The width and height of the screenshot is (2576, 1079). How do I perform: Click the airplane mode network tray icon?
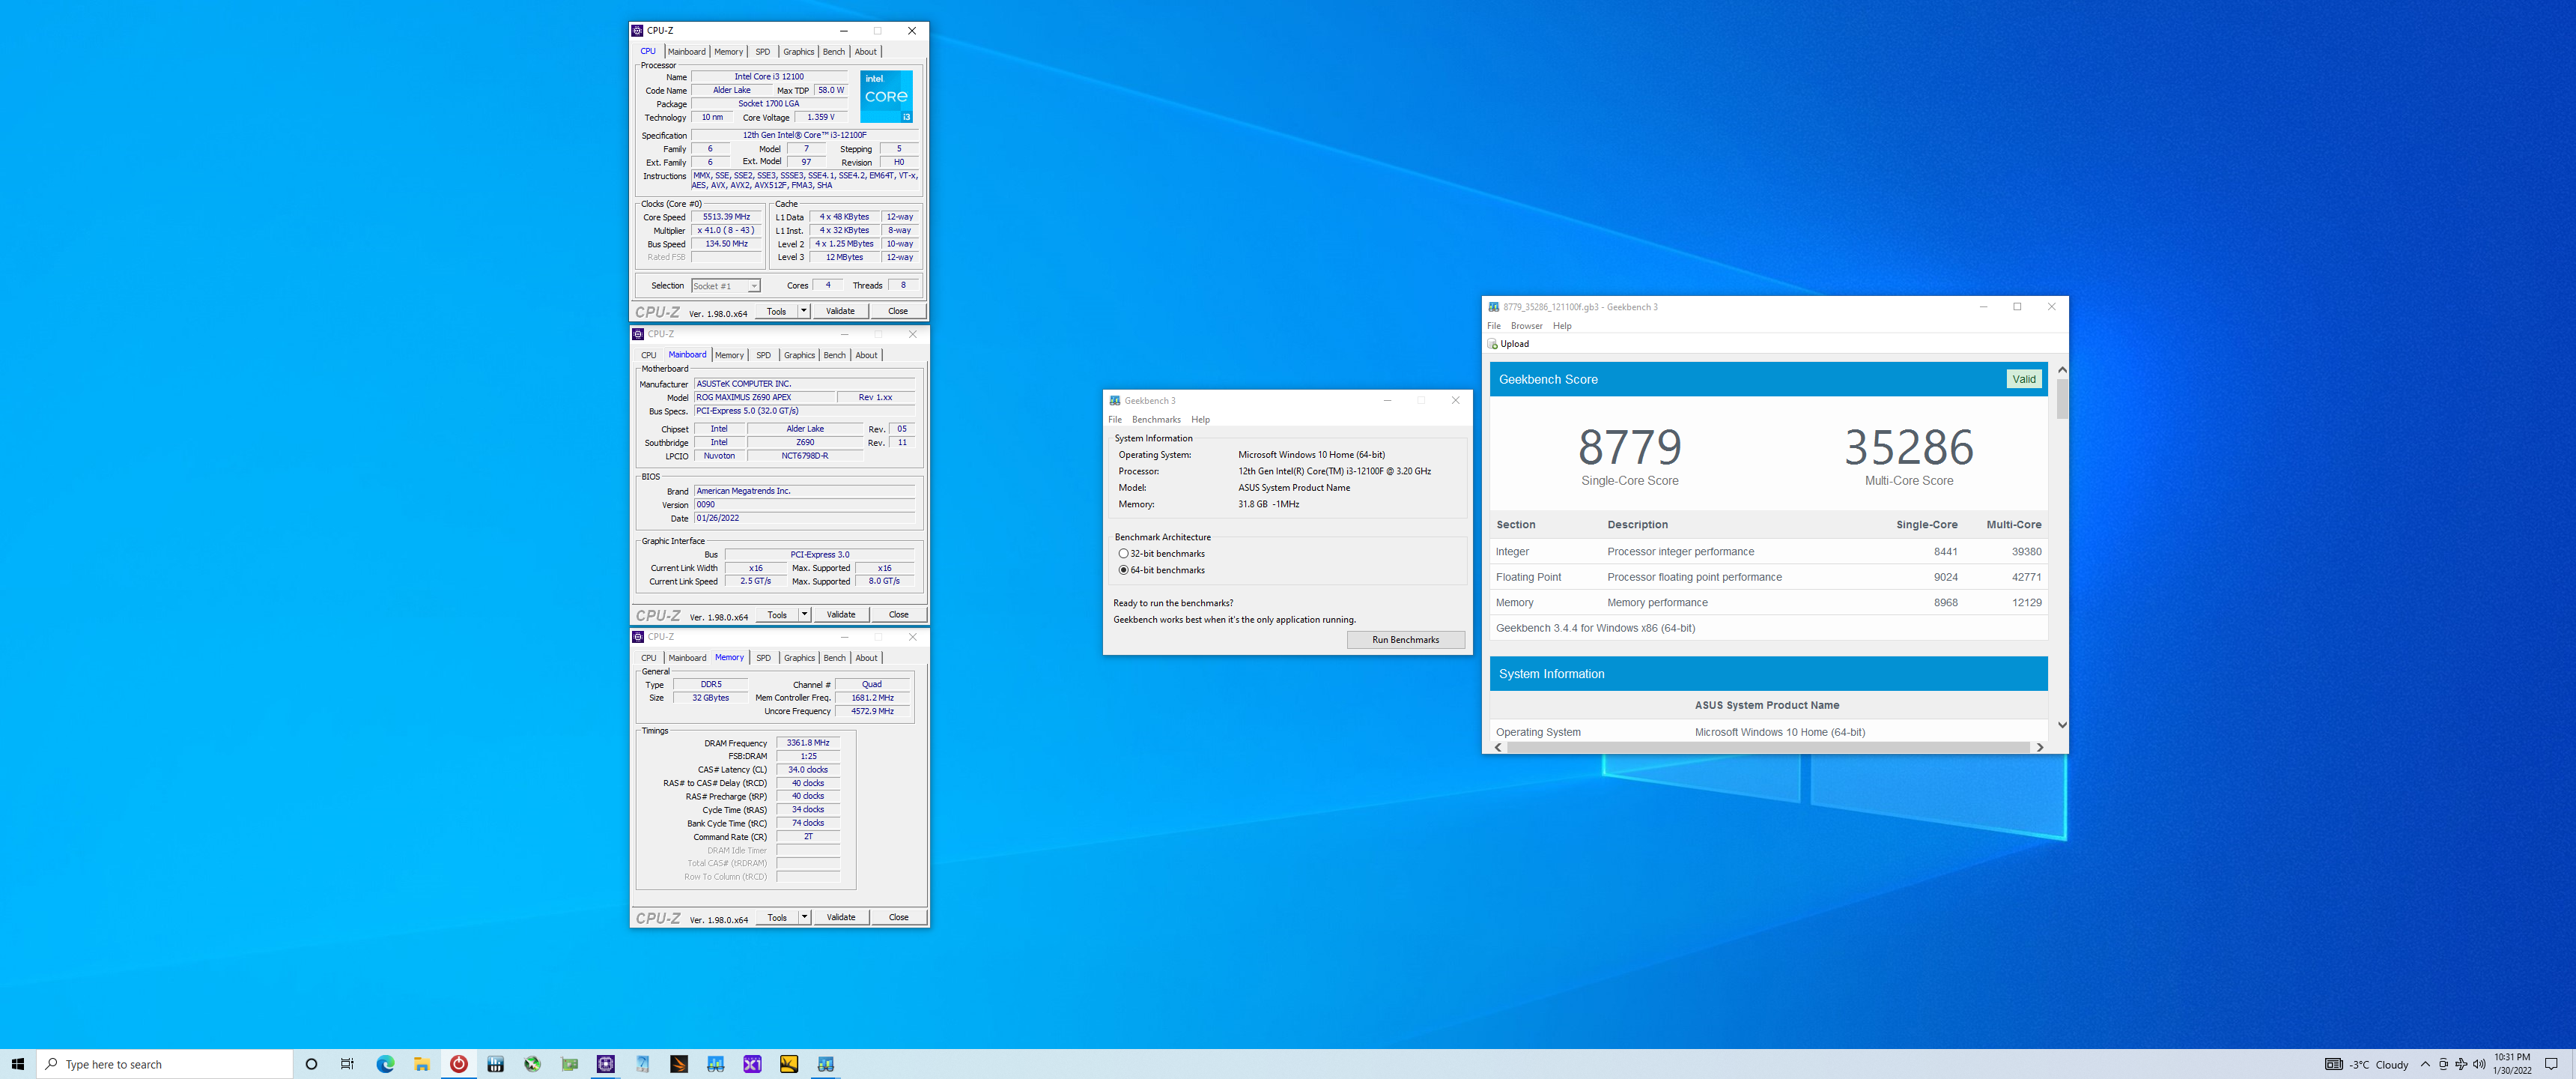pyautogui.click(x=2461, y=1064)
